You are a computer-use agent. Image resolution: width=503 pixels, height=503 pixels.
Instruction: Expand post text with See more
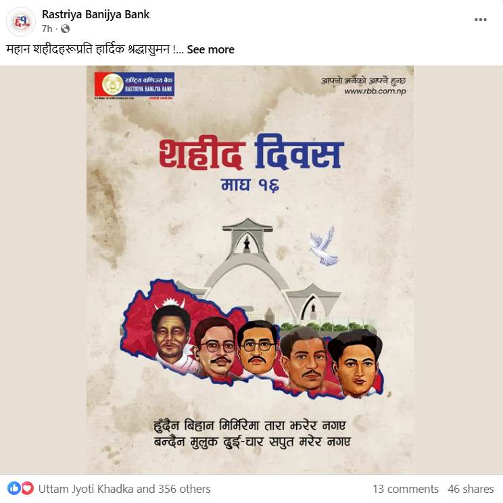(210, 50)
